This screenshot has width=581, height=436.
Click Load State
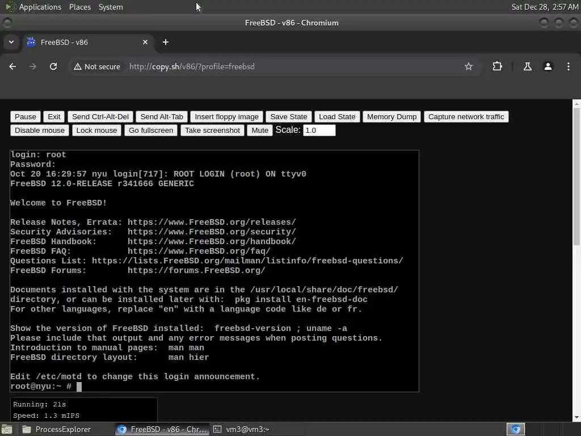pos(337,117)
